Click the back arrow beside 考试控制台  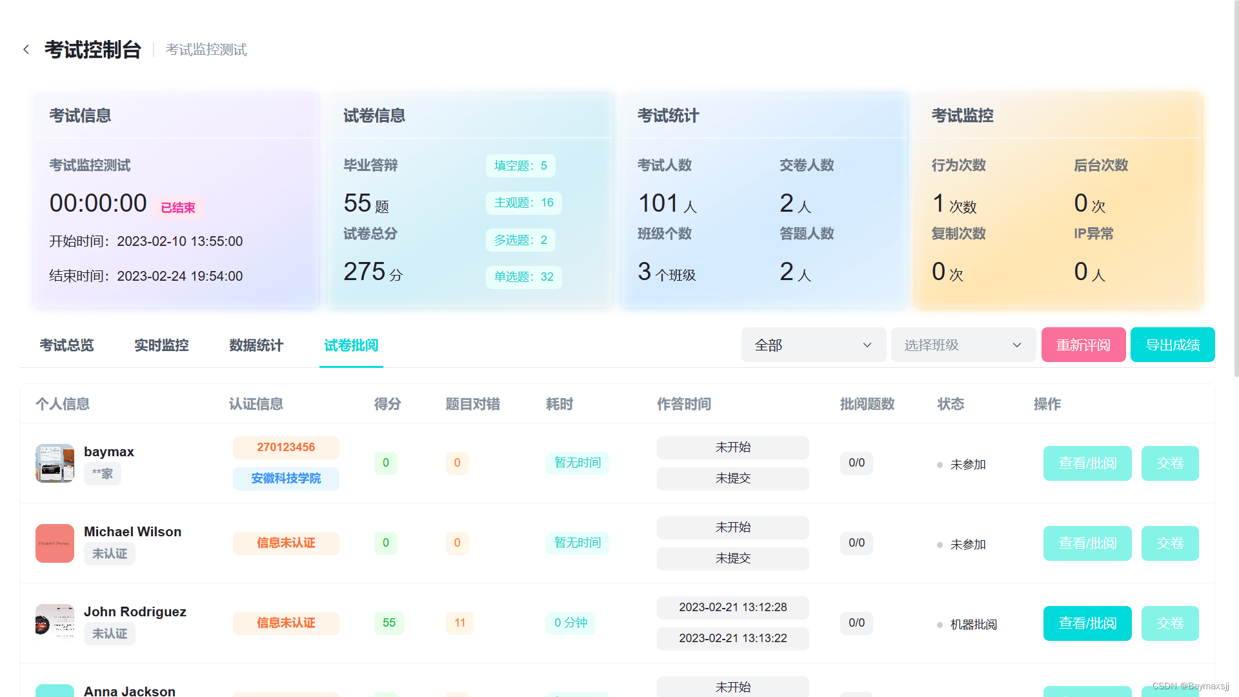tap(26, 49)
